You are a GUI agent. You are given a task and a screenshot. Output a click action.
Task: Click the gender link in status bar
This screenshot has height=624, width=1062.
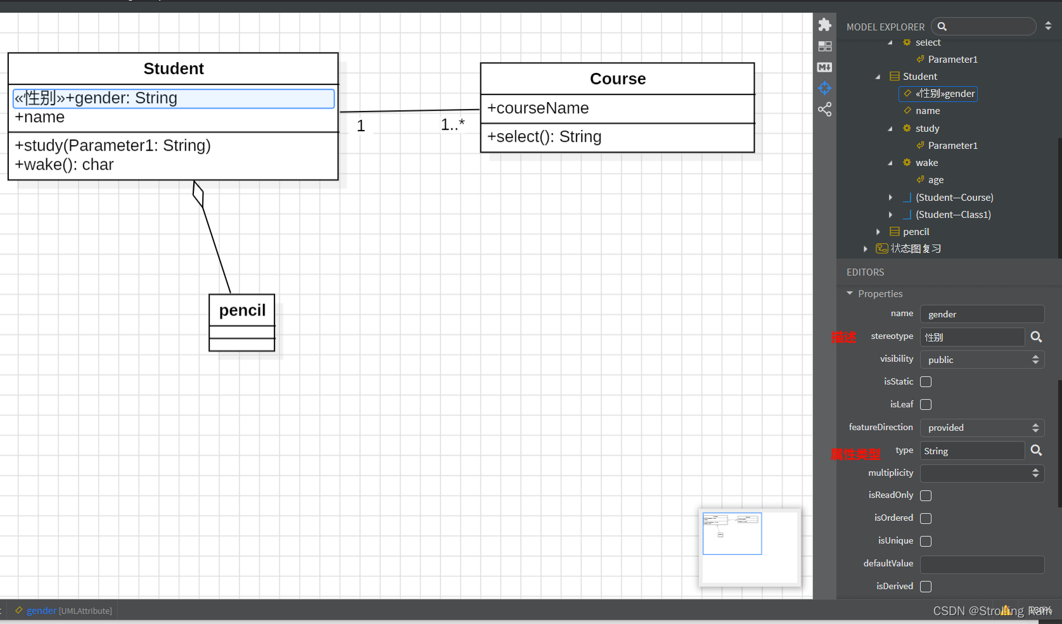[x=41, y=611]
